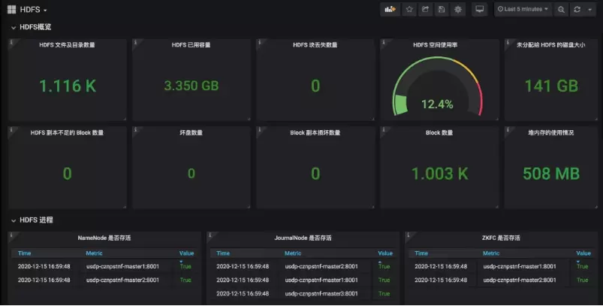
Task: Sort NameNode table by Time column
Action: click(25, 253)
